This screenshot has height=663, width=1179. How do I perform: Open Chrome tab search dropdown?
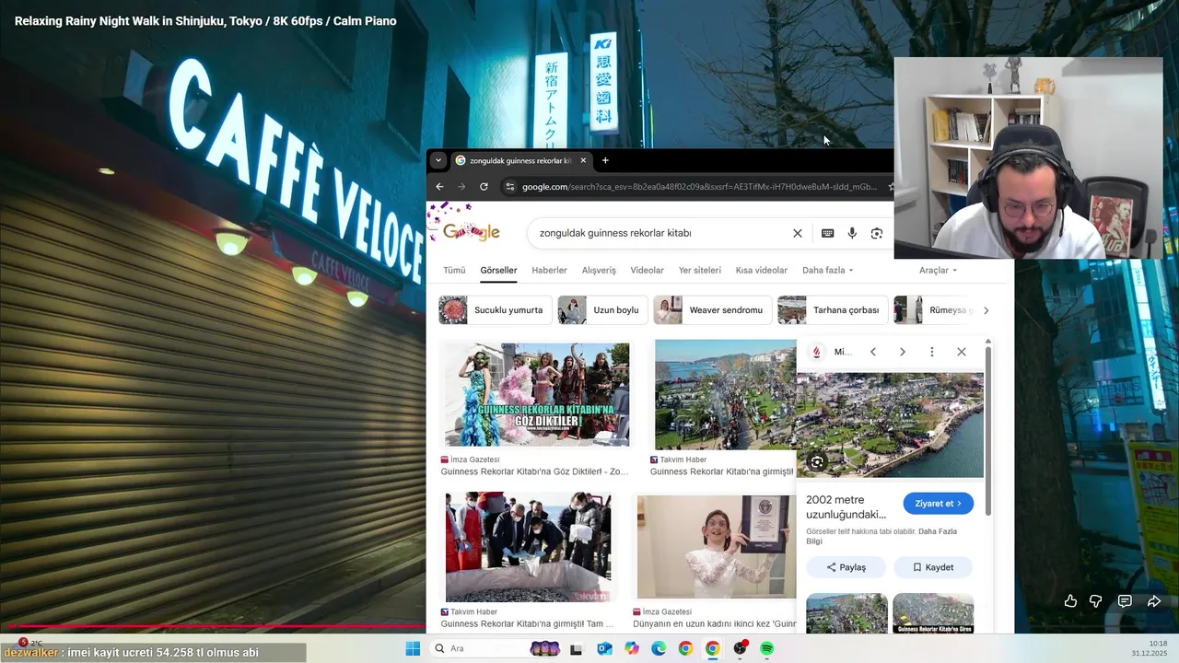(x=438, y=160)
